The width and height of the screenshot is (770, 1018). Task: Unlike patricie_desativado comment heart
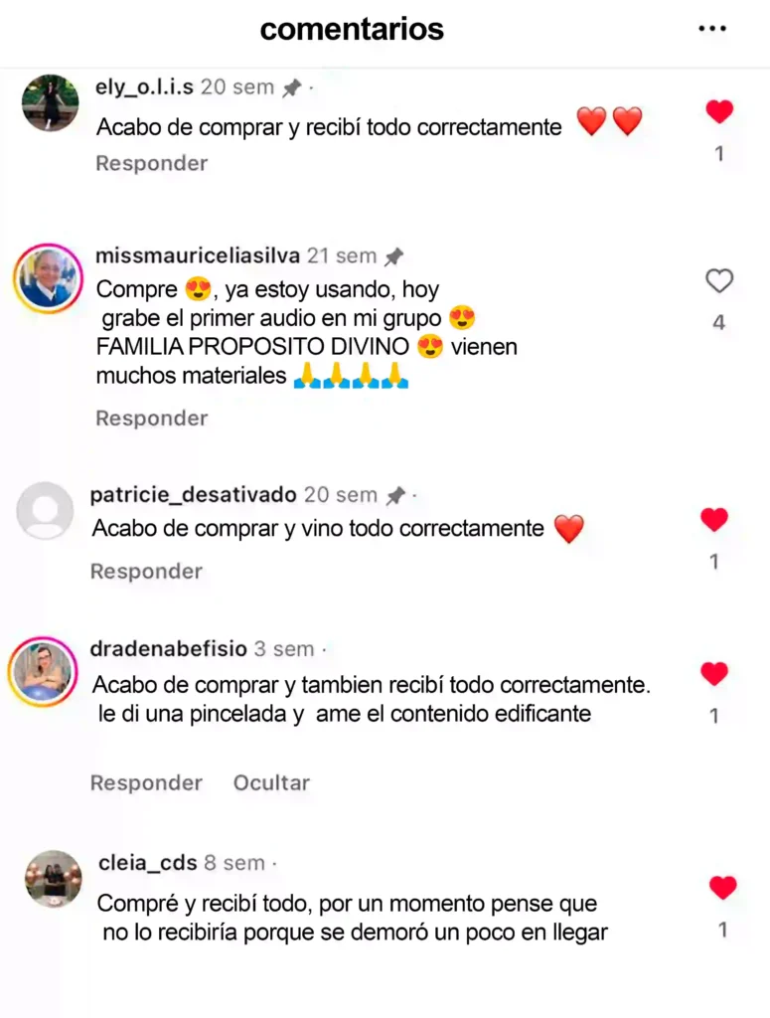point(714,519)
